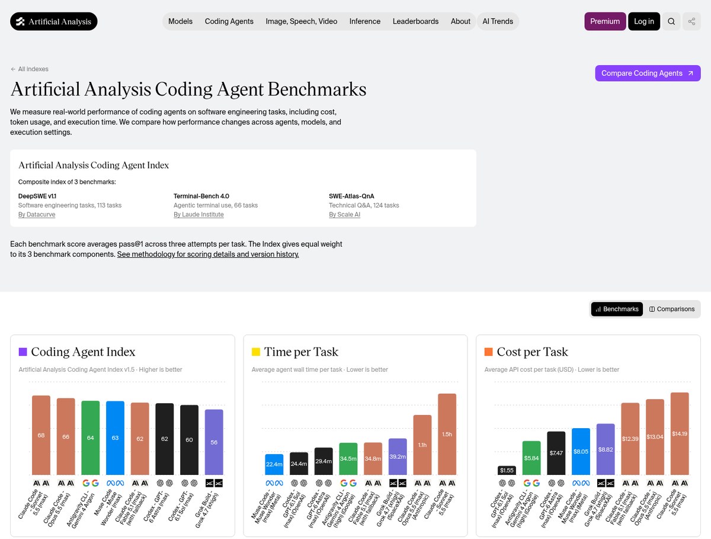Click the share icon in header
This screenshot has height=539, width=711.
[x=691, y=21]
